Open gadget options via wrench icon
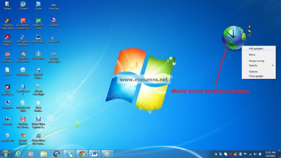Image resolution: width=281 pixels, height=158 pixels. (249, 31)
